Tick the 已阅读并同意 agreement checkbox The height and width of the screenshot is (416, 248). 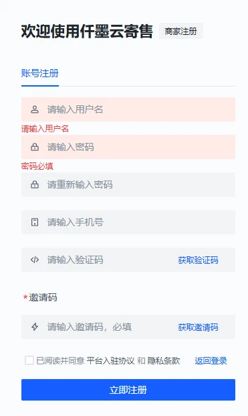coord(29,360)
